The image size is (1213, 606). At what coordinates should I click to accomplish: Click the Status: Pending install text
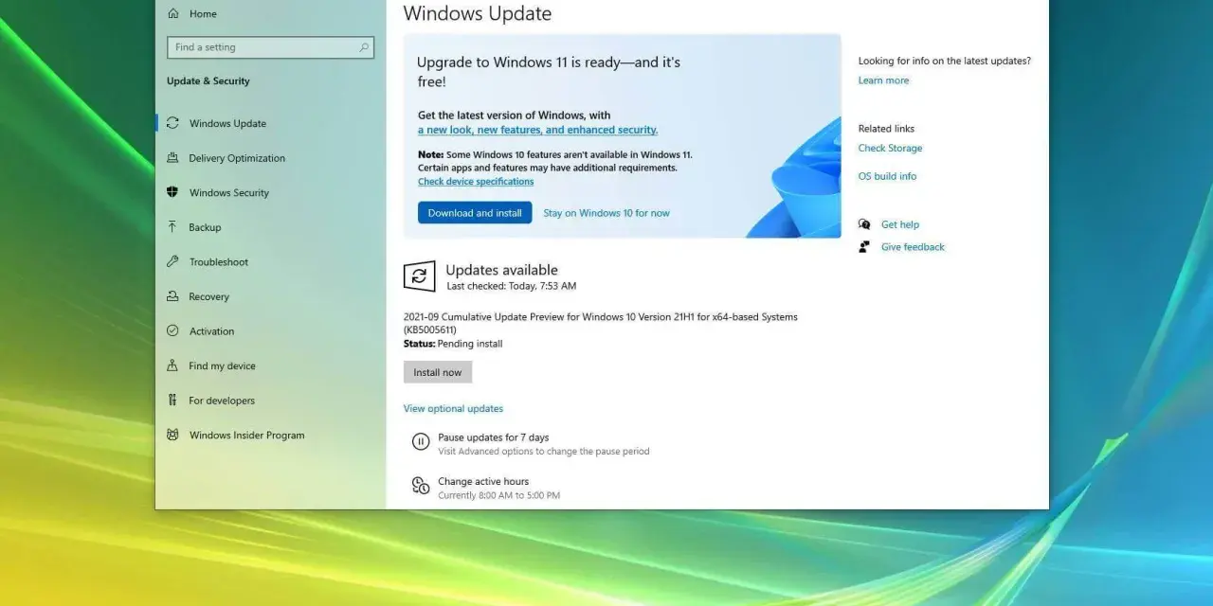[x=453, y=344]
